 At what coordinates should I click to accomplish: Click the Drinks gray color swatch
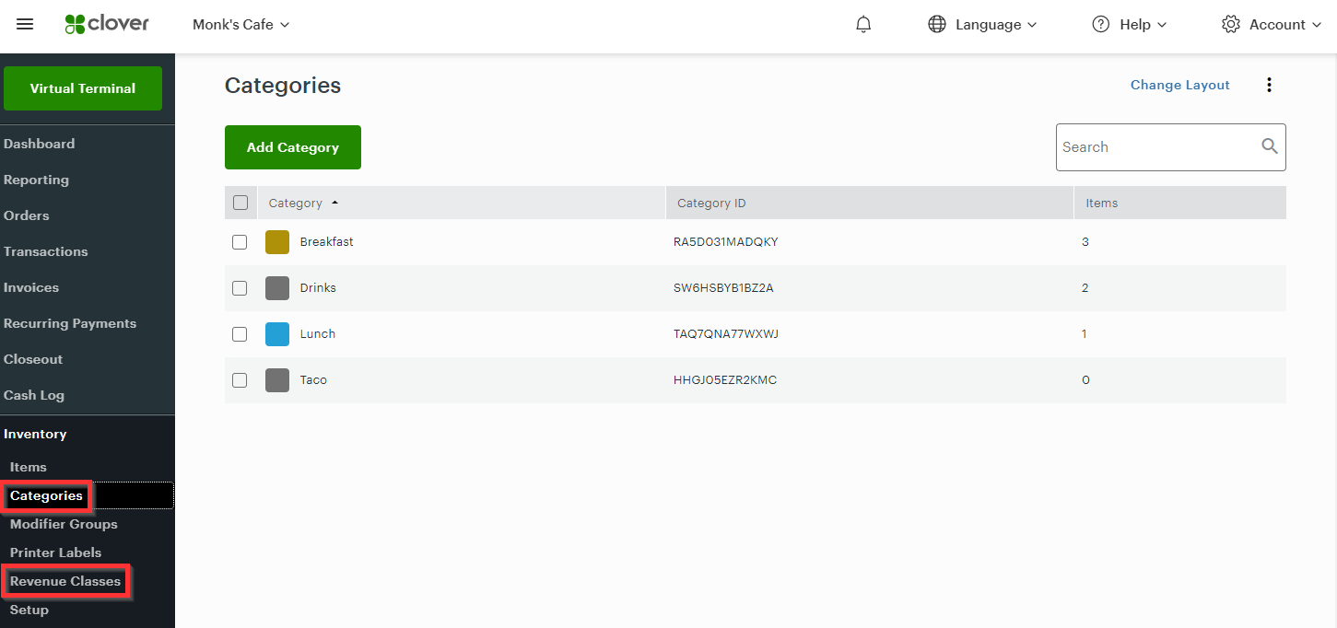coord(277,288)
